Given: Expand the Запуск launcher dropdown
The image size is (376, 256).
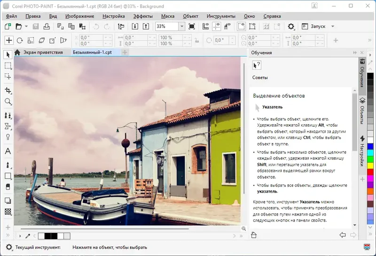Looking at the screenshot, I should (x=333, y=26).
